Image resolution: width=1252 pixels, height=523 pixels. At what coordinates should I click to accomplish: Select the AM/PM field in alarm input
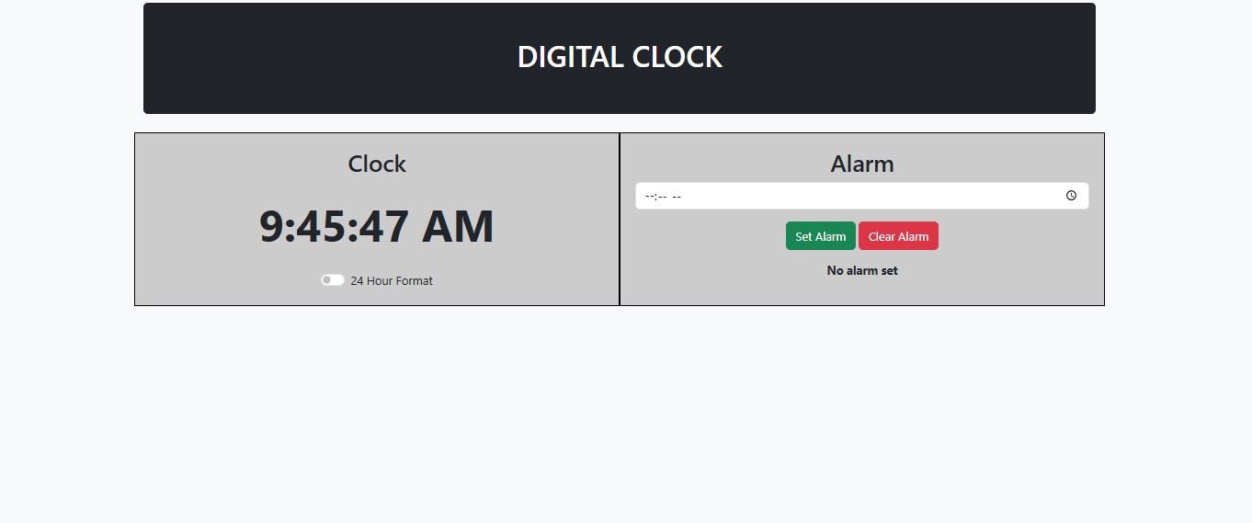(x=677, y=196)
